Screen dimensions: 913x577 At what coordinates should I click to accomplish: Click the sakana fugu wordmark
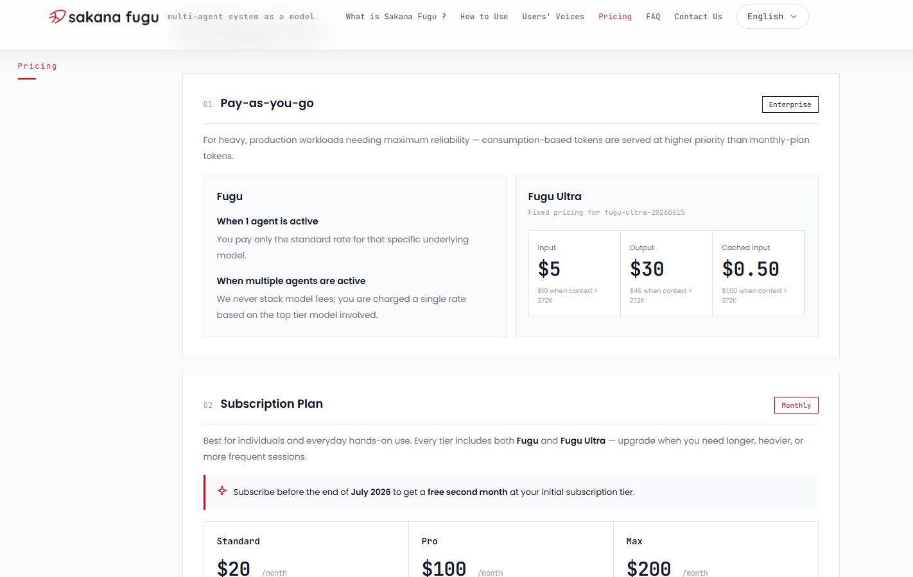point(114,17)
